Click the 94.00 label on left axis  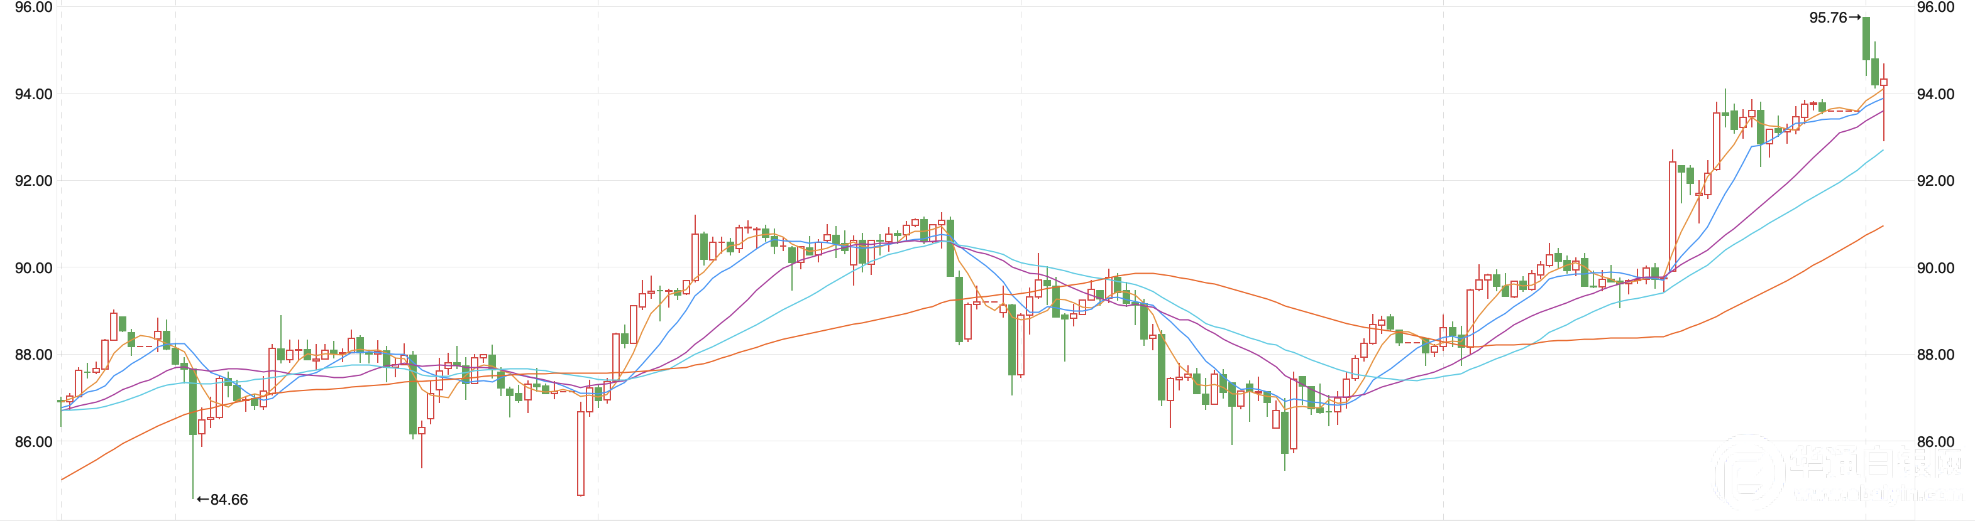[34, 94]
